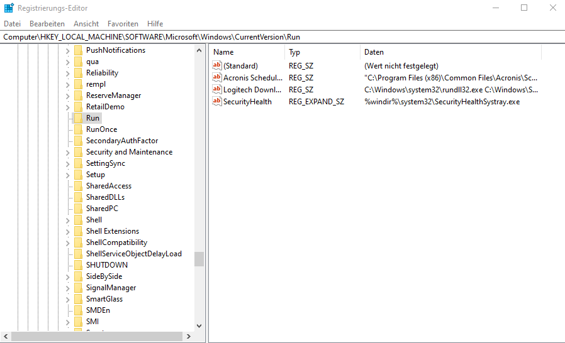565x343 pixels.
Task: Click the SharedDLLs folder icon
Action: click(78, 197)
